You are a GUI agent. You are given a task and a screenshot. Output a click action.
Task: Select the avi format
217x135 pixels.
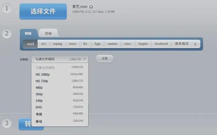tap(43, 44)
